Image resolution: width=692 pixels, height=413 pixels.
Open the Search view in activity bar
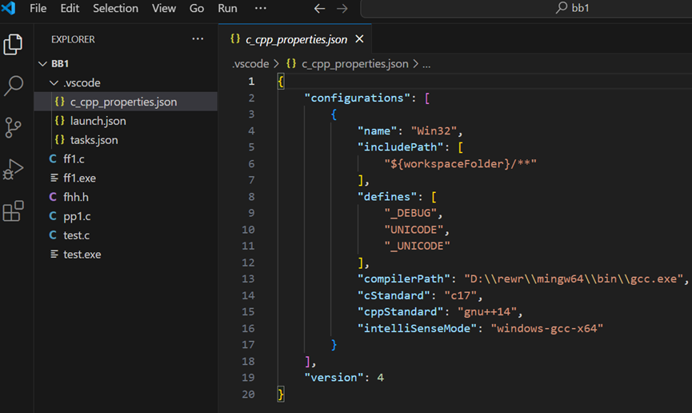tap(14, 86)
